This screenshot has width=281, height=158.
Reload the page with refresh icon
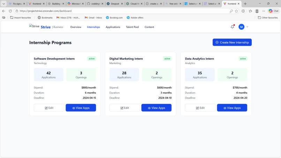[10, 11]
